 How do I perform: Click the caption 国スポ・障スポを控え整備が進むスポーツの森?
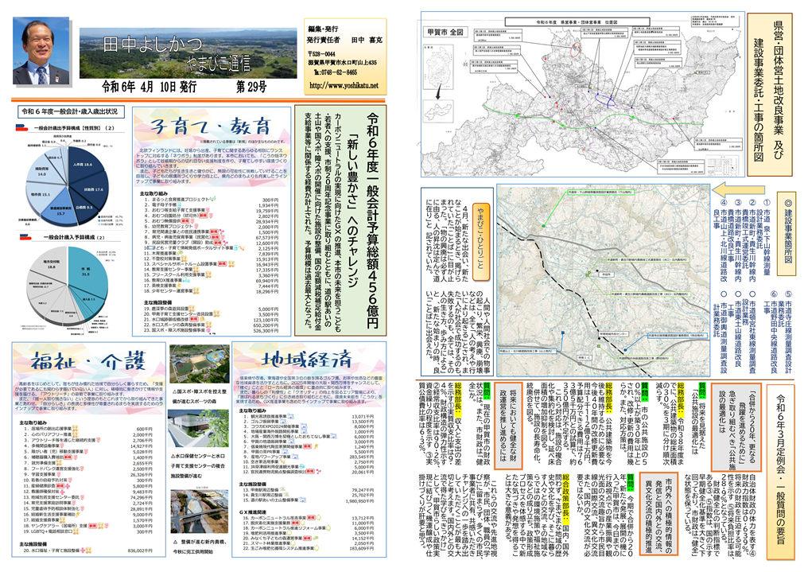coord(199,395)
